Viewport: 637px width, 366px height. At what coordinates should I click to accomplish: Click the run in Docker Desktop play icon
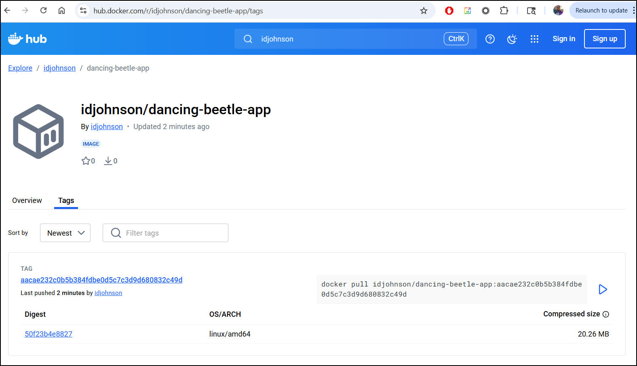point(603,289)
